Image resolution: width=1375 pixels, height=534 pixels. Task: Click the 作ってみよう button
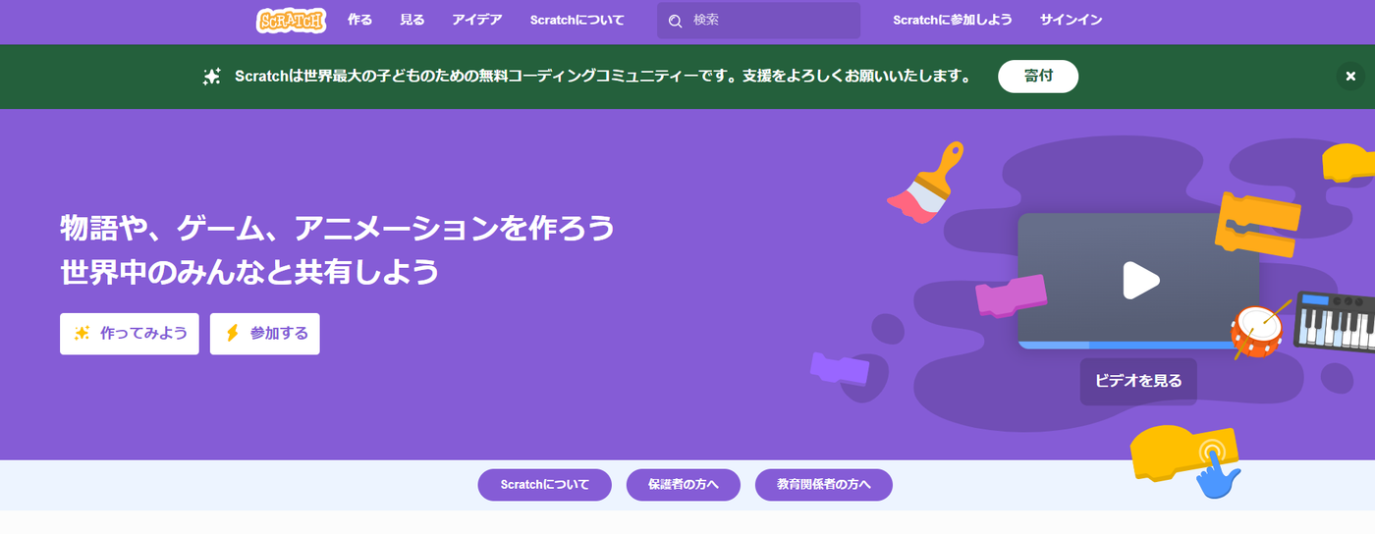[x=130, y=334]
